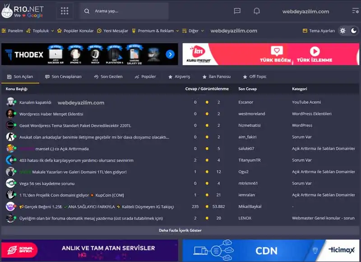Open the Ticimax CDN banner
361x262 pixels.
(271, 250)
